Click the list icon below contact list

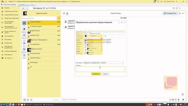pos(28,100)
